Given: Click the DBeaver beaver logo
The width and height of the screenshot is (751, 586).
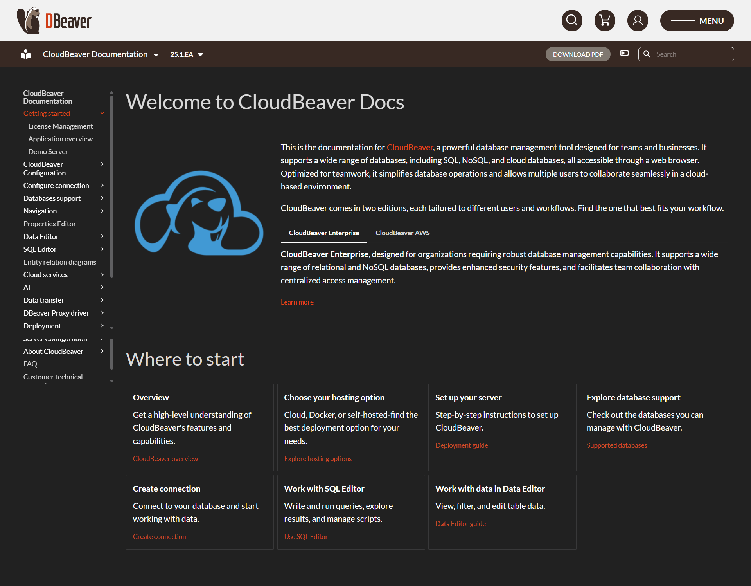Looking at the screenshot, I should tap(29, 21).
